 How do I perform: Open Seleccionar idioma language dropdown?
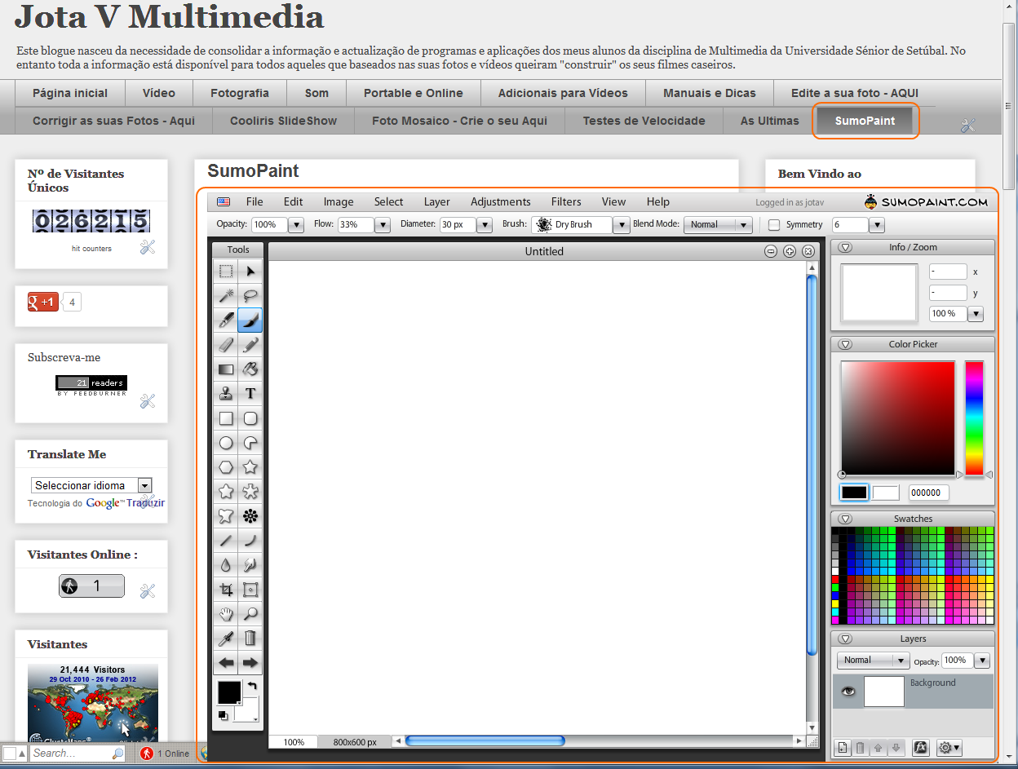[x=91, y=485]
